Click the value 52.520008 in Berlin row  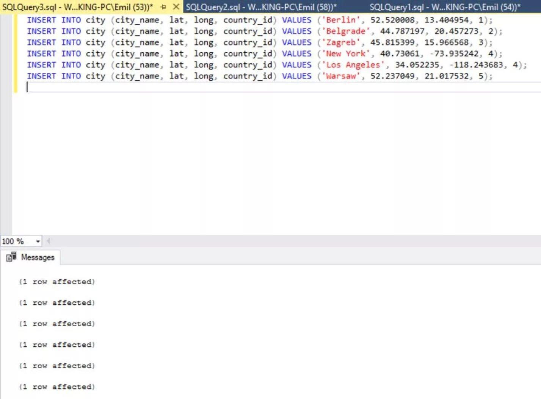[x=392, y=20]
